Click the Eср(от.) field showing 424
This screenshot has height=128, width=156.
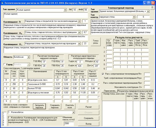point(80,66)
